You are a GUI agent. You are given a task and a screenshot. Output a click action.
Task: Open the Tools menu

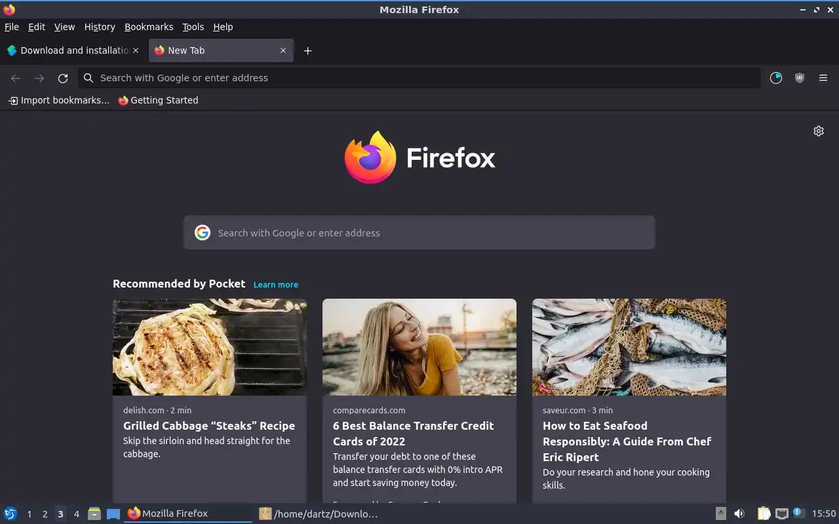tap(193, 27)
